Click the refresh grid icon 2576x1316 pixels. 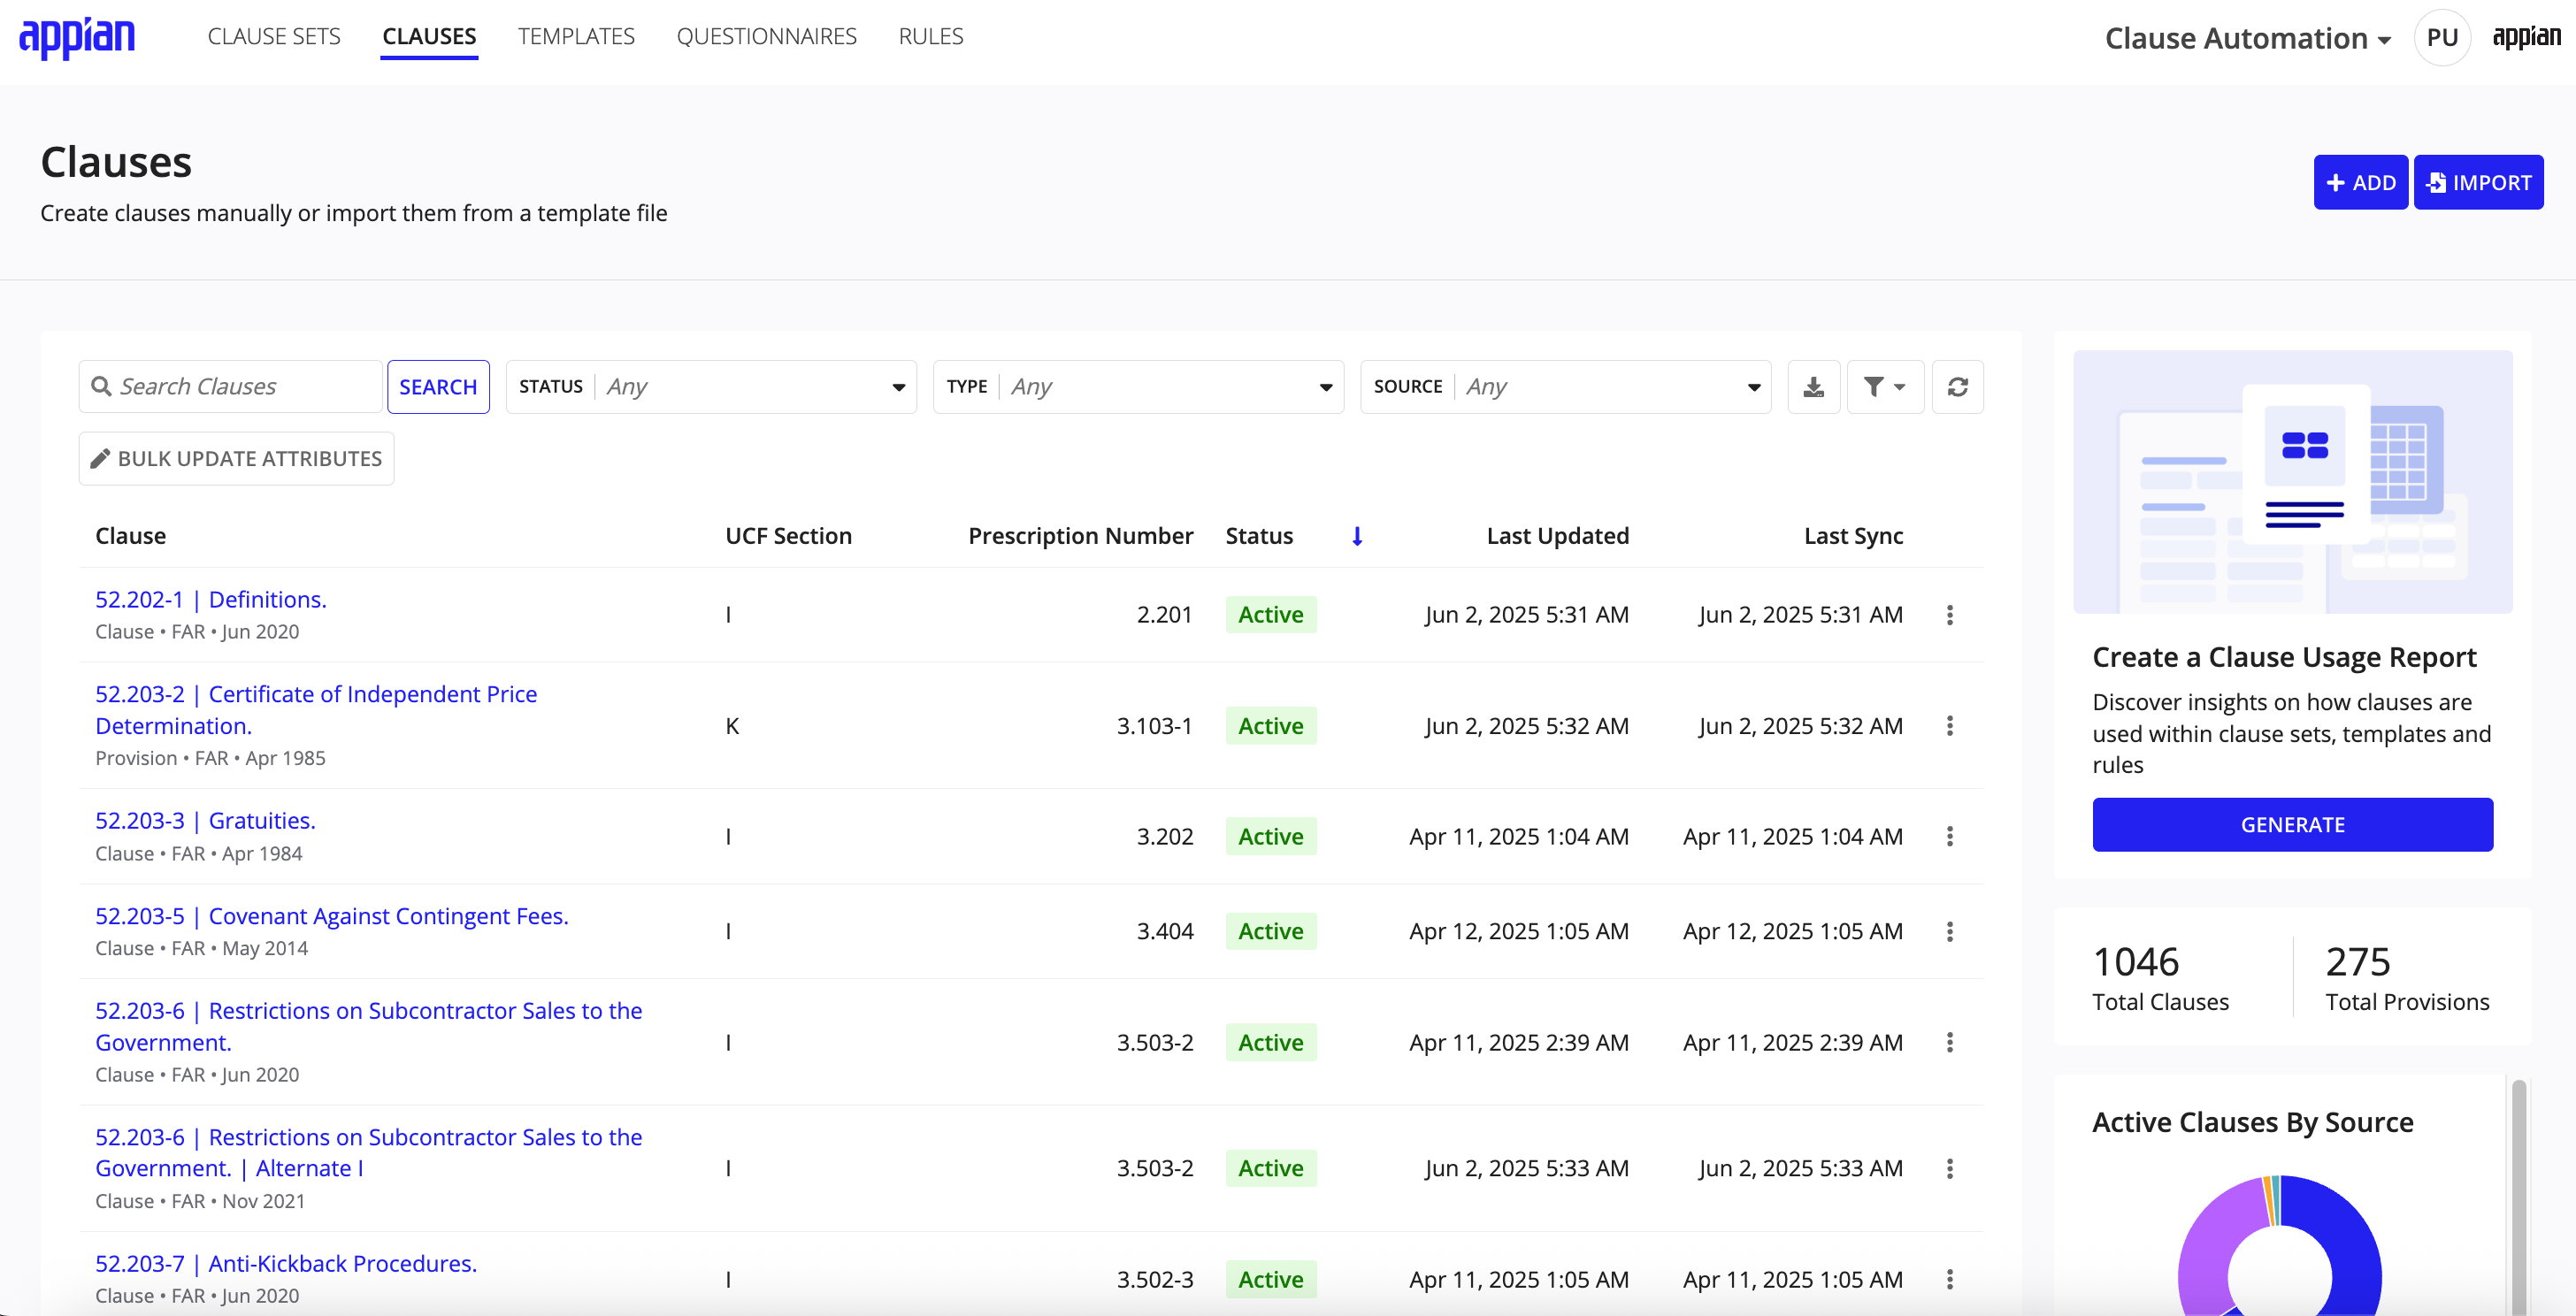click(1957, 387)
